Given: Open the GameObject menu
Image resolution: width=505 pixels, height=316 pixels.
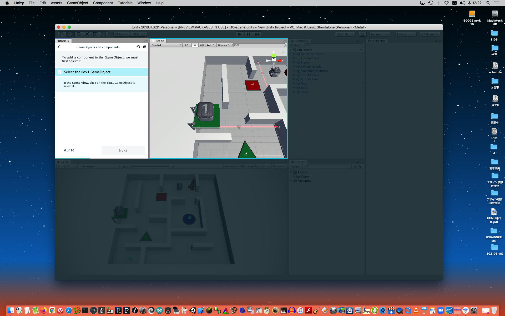Looking at the screenshot, I should pos(77,3).
